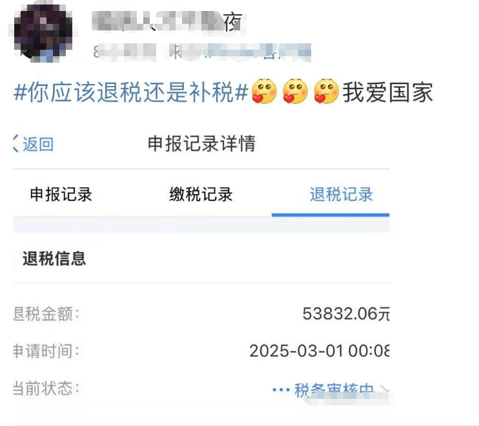Open the blurred username ending in 夜

click(x=167, y=22)
